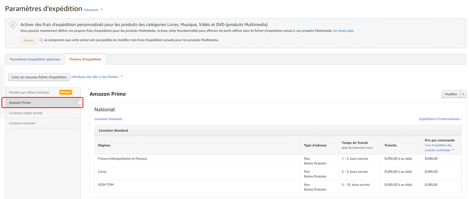
Task: Click EUR0,00 price in Corse row
Action: 431,172
